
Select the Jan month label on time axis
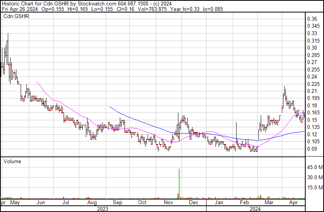tap(219, 203)
